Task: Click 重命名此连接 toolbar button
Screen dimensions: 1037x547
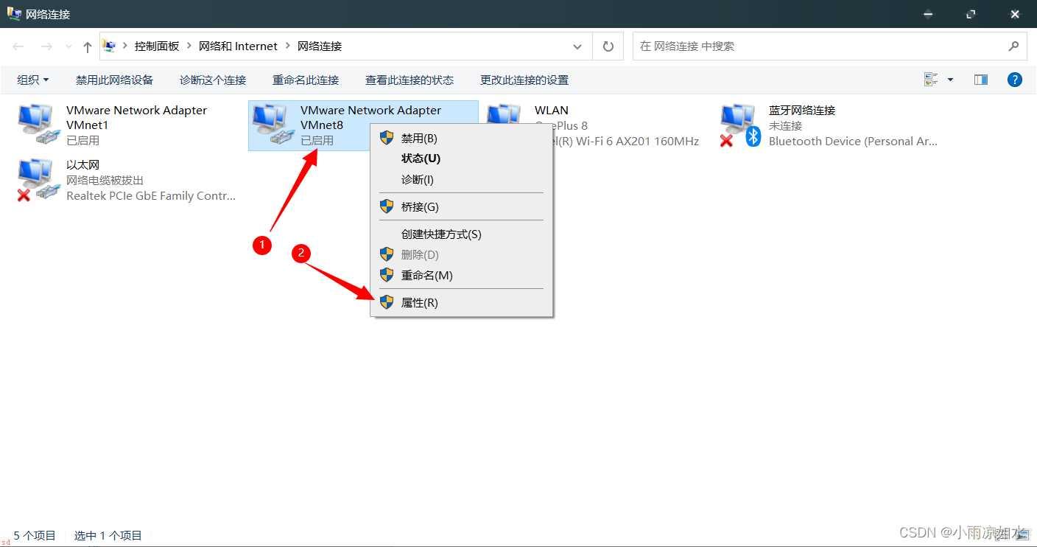Action: point(306,80)
